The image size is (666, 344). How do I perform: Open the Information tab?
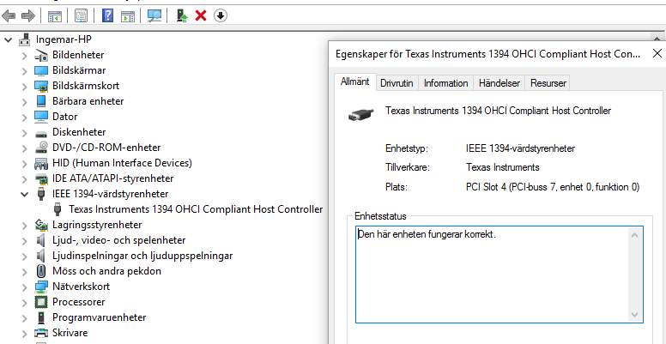click(x=446, y=83)
